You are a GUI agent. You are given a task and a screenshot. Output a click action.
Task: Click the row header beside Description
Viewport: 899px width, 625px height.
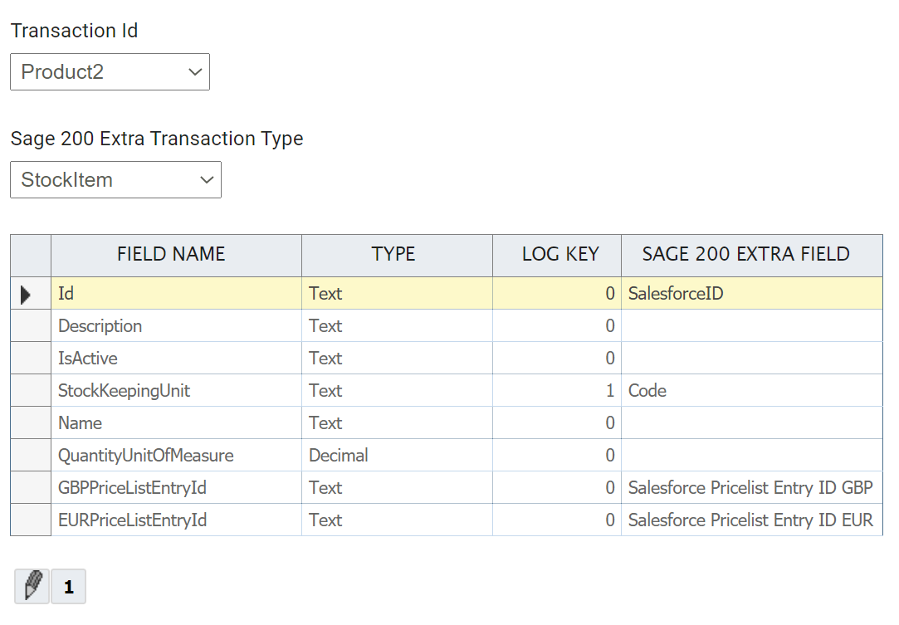pos(31,325)
